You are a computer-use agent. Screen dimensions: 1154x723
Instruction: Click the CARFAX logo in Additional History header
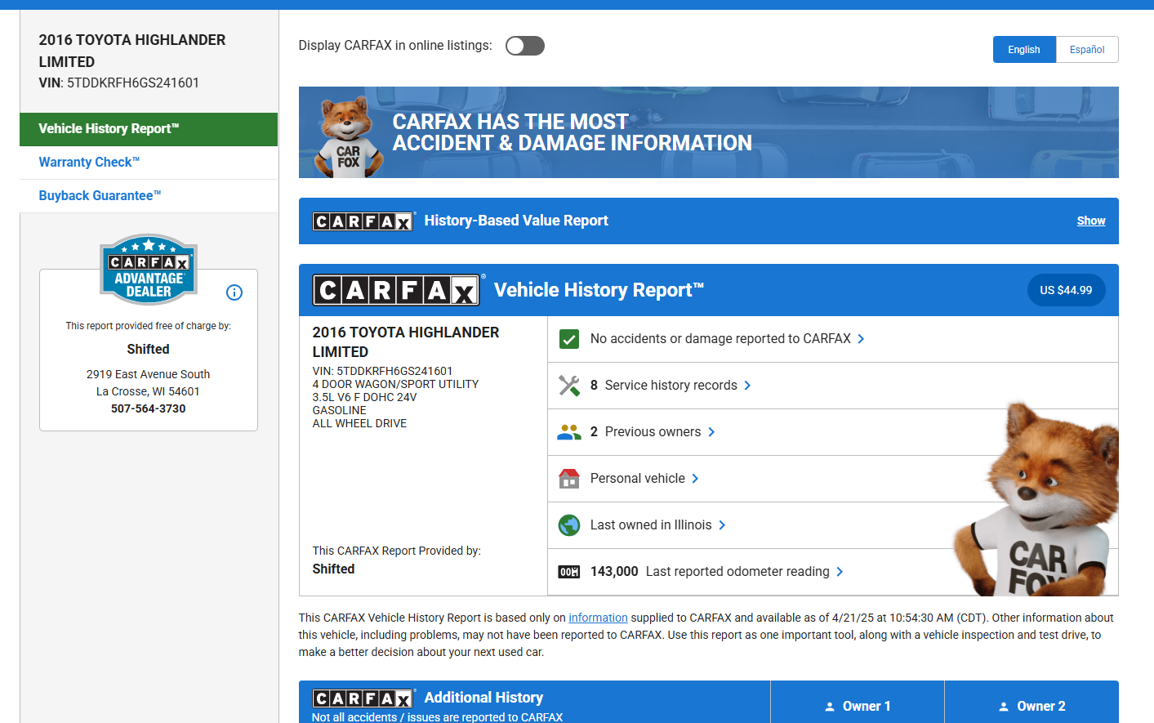pos(363,698)
